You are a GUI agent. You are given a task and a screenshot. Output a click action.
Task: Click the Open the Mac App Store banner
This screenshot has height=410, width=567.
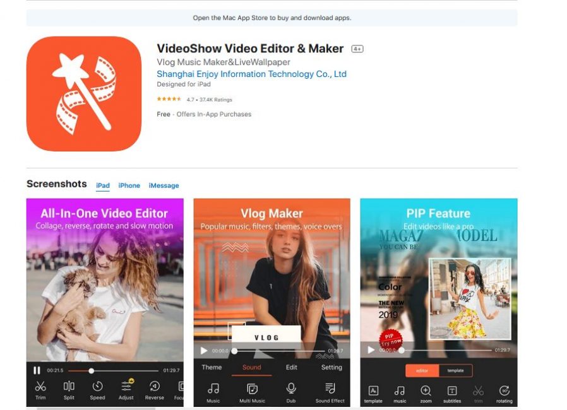[272, 18]
